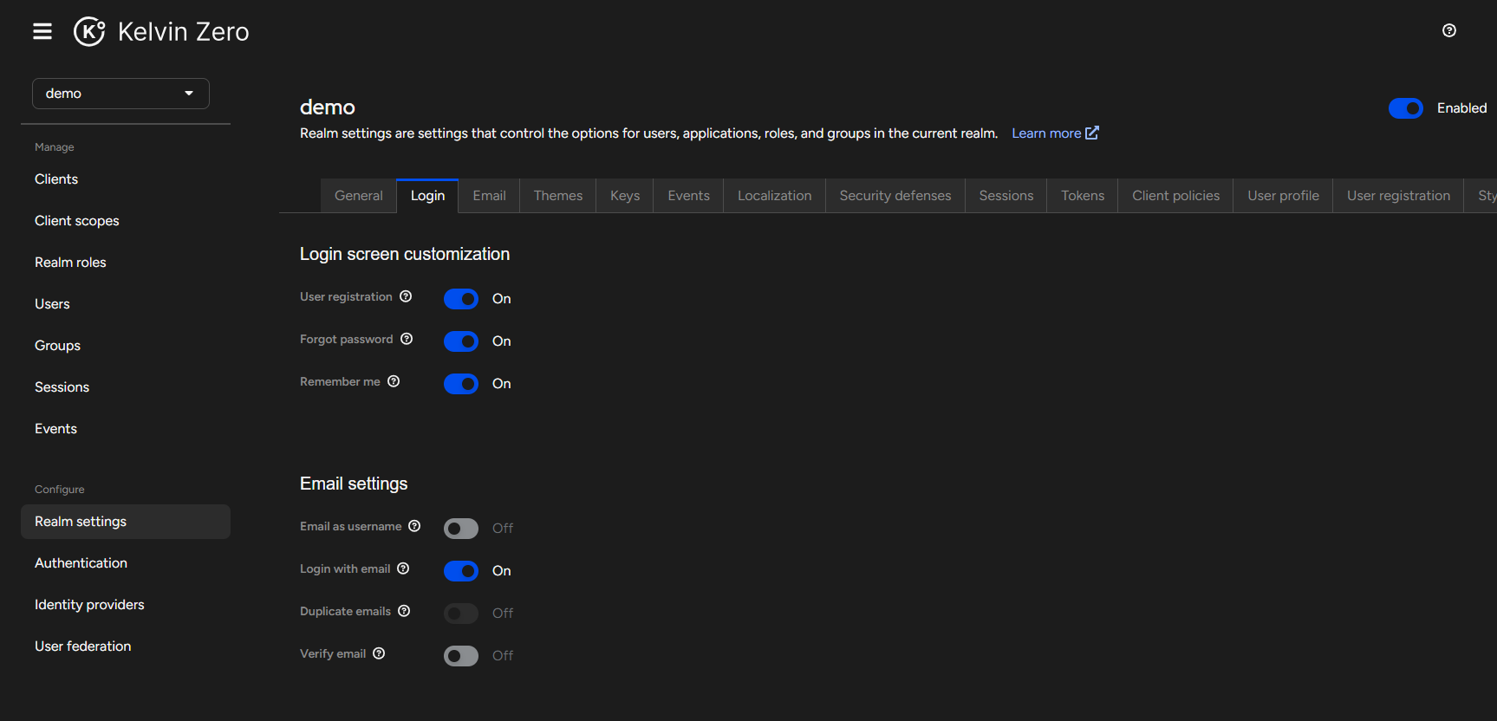Open the Security defenses tab

[x=895, y=196]
